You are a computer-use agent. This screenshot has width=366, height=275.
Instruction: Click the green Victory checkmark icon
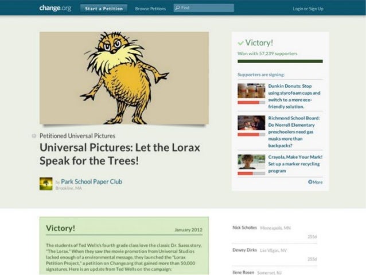(240, 43)
